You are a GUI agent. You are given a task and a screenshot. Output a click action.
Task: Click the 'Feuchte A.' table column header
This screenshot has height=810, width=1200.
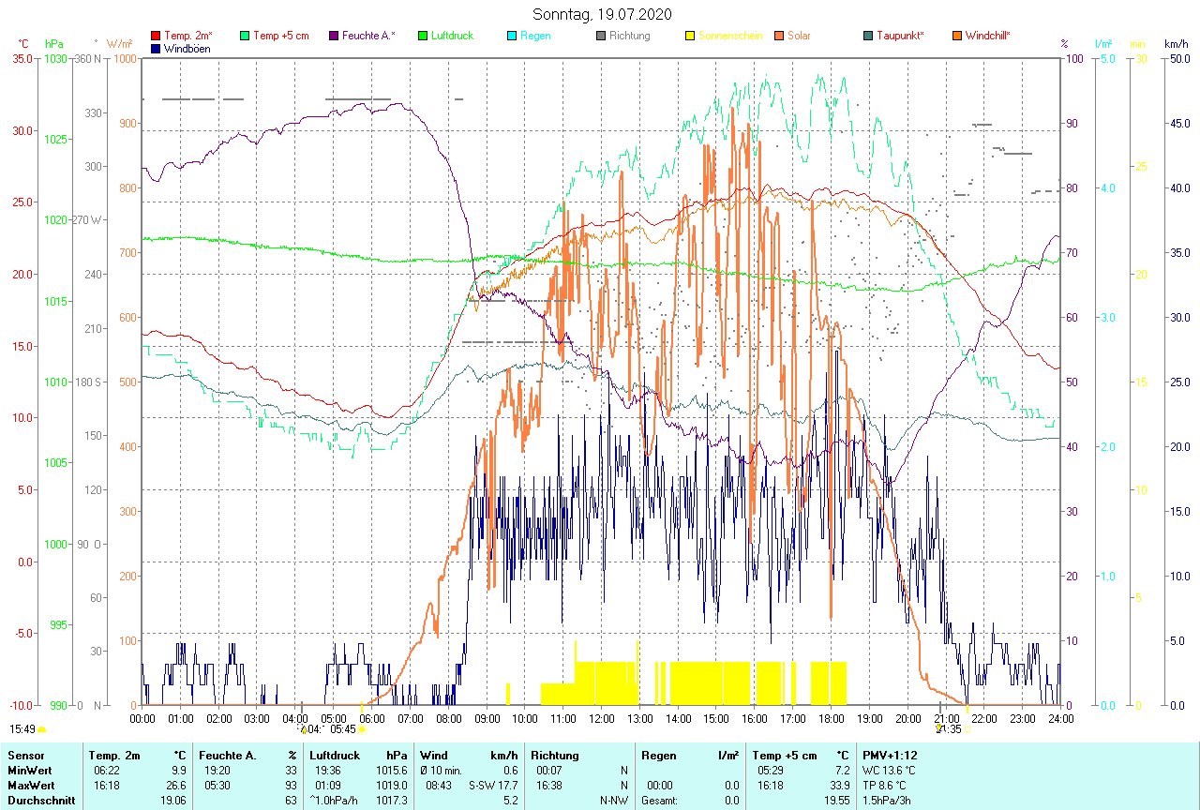(x=226, y=755)
